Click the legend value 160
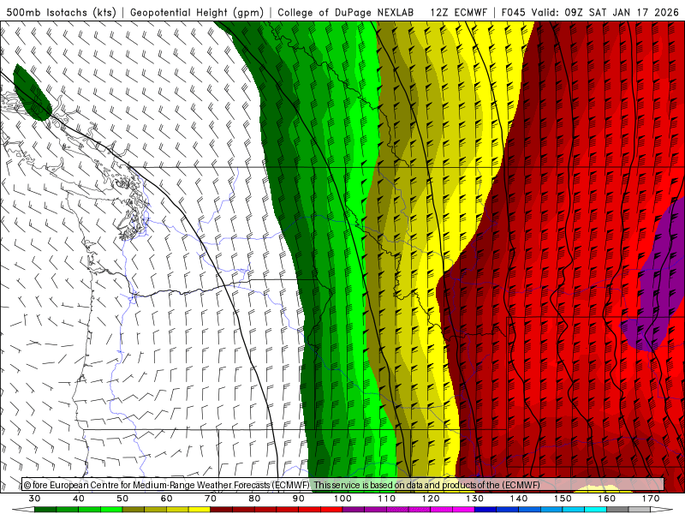This screenshot has height=514, width=685. [x=607, y=499]
